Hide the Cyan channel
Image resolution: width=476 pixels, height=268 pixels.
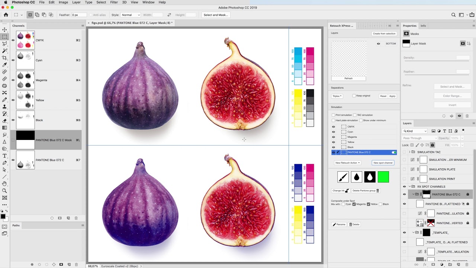[x=13, y=60]
